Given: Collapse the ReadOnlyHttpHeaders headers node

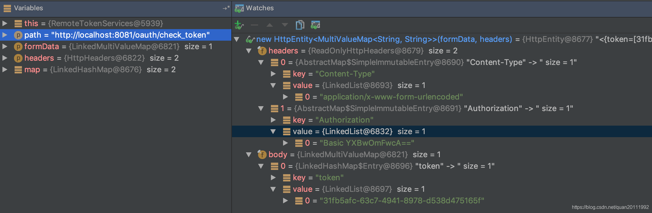Looking at the screenshot, I should click(249, 51).
